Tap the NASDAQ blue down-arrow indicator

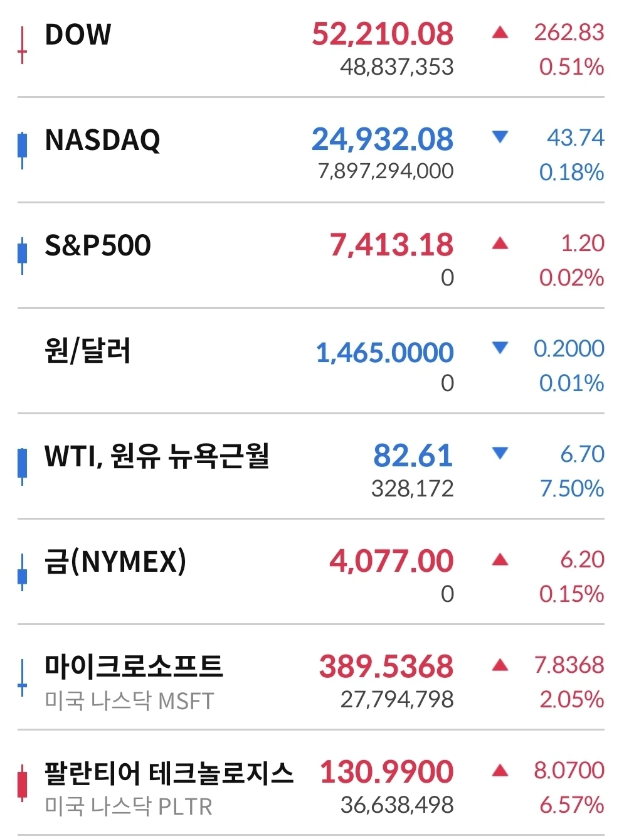coord(500,137)
